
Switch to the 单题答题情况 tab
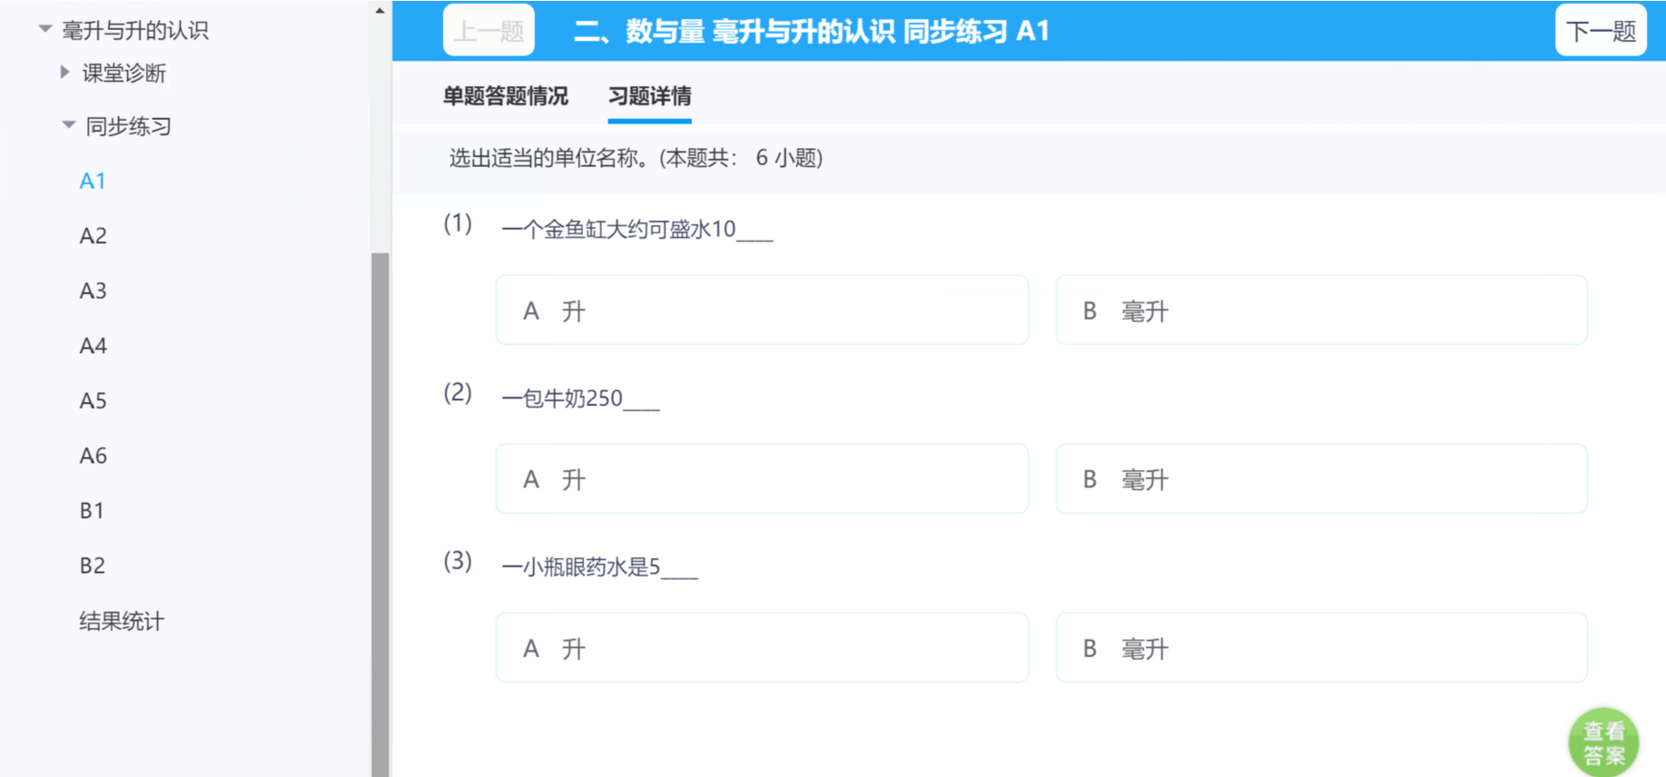[x=506, y=96]
